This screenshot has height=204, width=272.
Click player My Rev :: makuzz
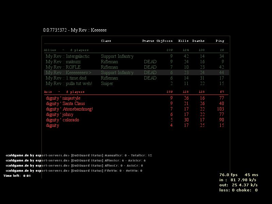coord(63,62)
